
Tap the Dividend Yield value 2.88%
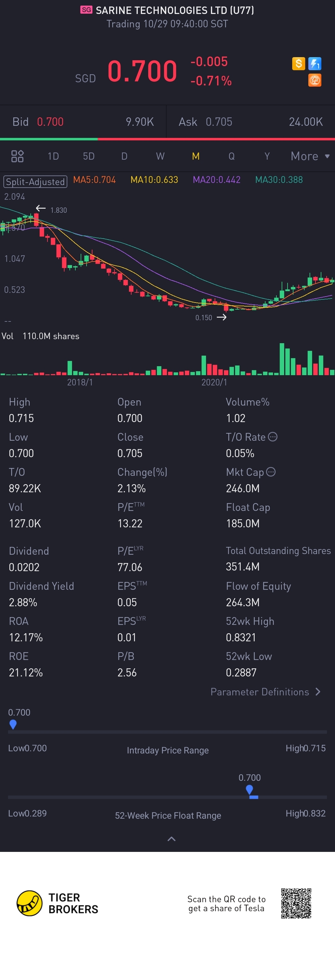23,603
